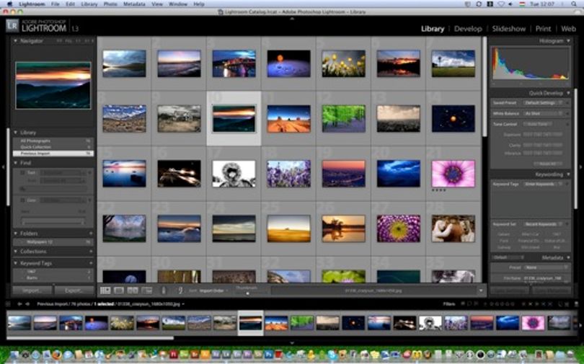Select the pink flower thumbnail in grid
The image size is (584, 364).
pos(453,174)
